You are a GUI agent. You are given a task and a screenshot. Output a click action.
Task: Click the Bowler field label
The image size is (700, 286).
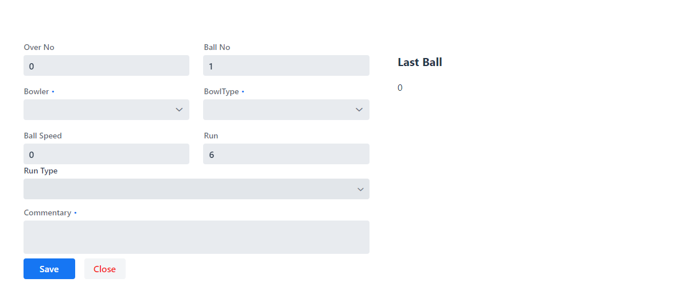pos(36,91)
